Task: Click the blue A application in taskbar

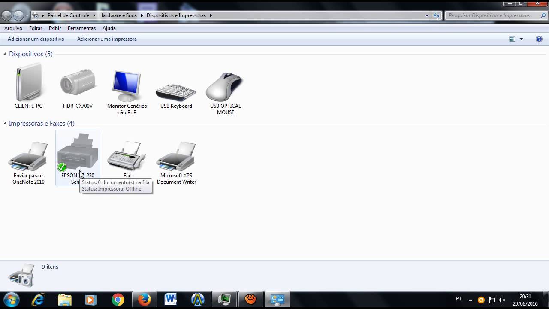Action: point(198,300)
